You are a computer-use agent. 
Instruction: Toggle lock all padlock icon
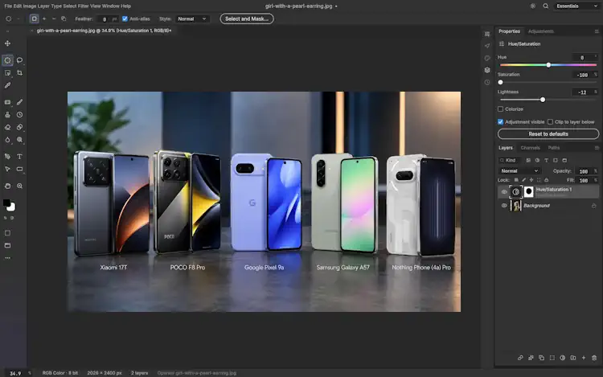coord(547,180)
